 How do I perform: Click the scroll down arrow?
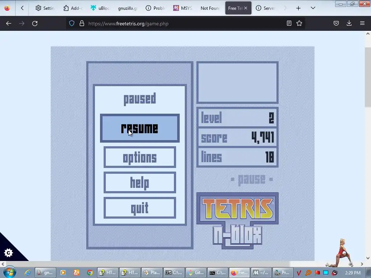click(368, 258)
